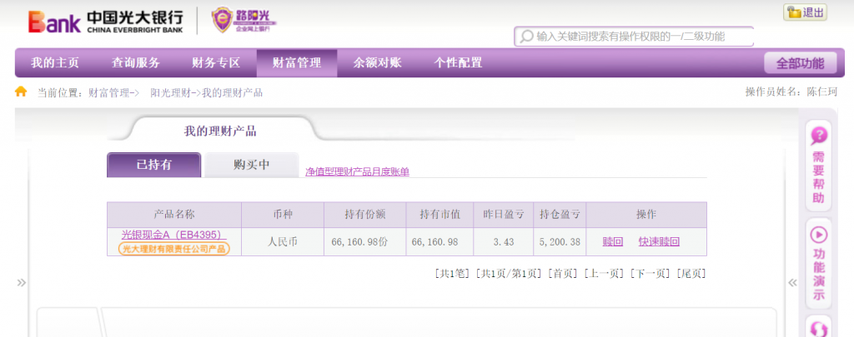Image resolution: width=854 pixels, height=337 pixels.
Task: Collapse left panel with double-arrow chevron
Action: pyautogui.click(x=21, y=283)
